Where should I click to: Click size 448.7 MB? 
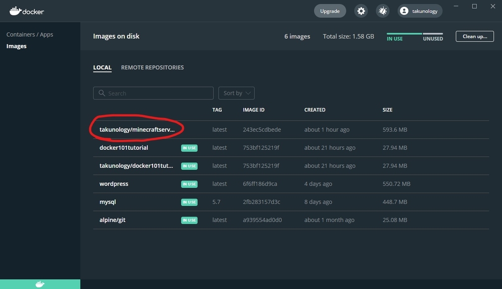(395, 202)
